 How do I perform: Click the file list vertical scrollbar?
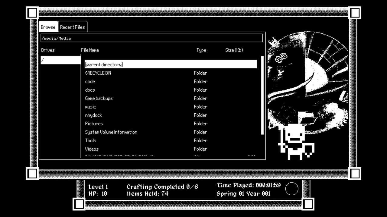point(262,95)
